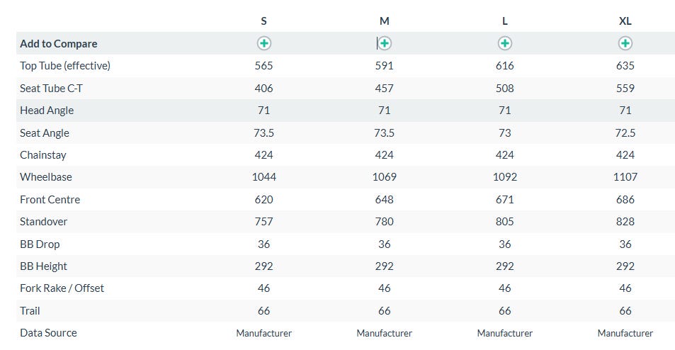Select the 1044 wheelbase value for S
675x350 pixels.
click(x=263, y=177)
